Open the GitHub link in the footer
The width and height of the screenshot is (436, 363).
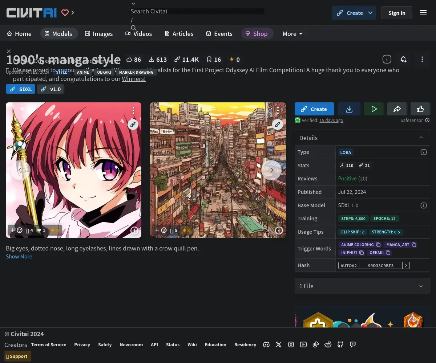tap(340, 344)
